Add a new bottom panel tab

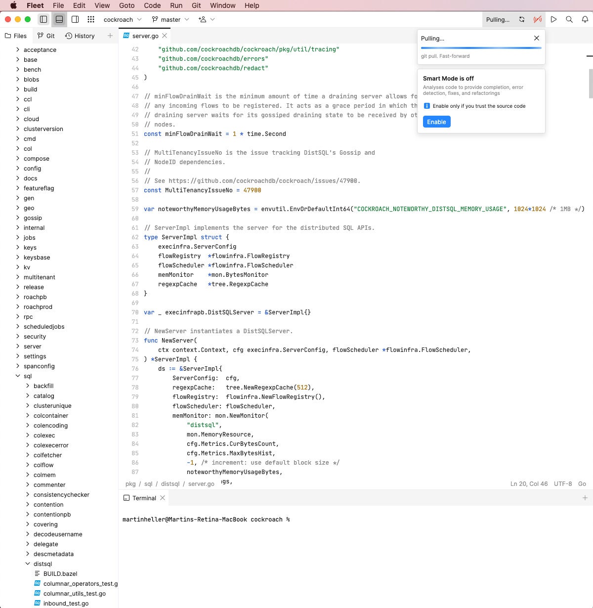pyautogui.click(x=585, y=498)
